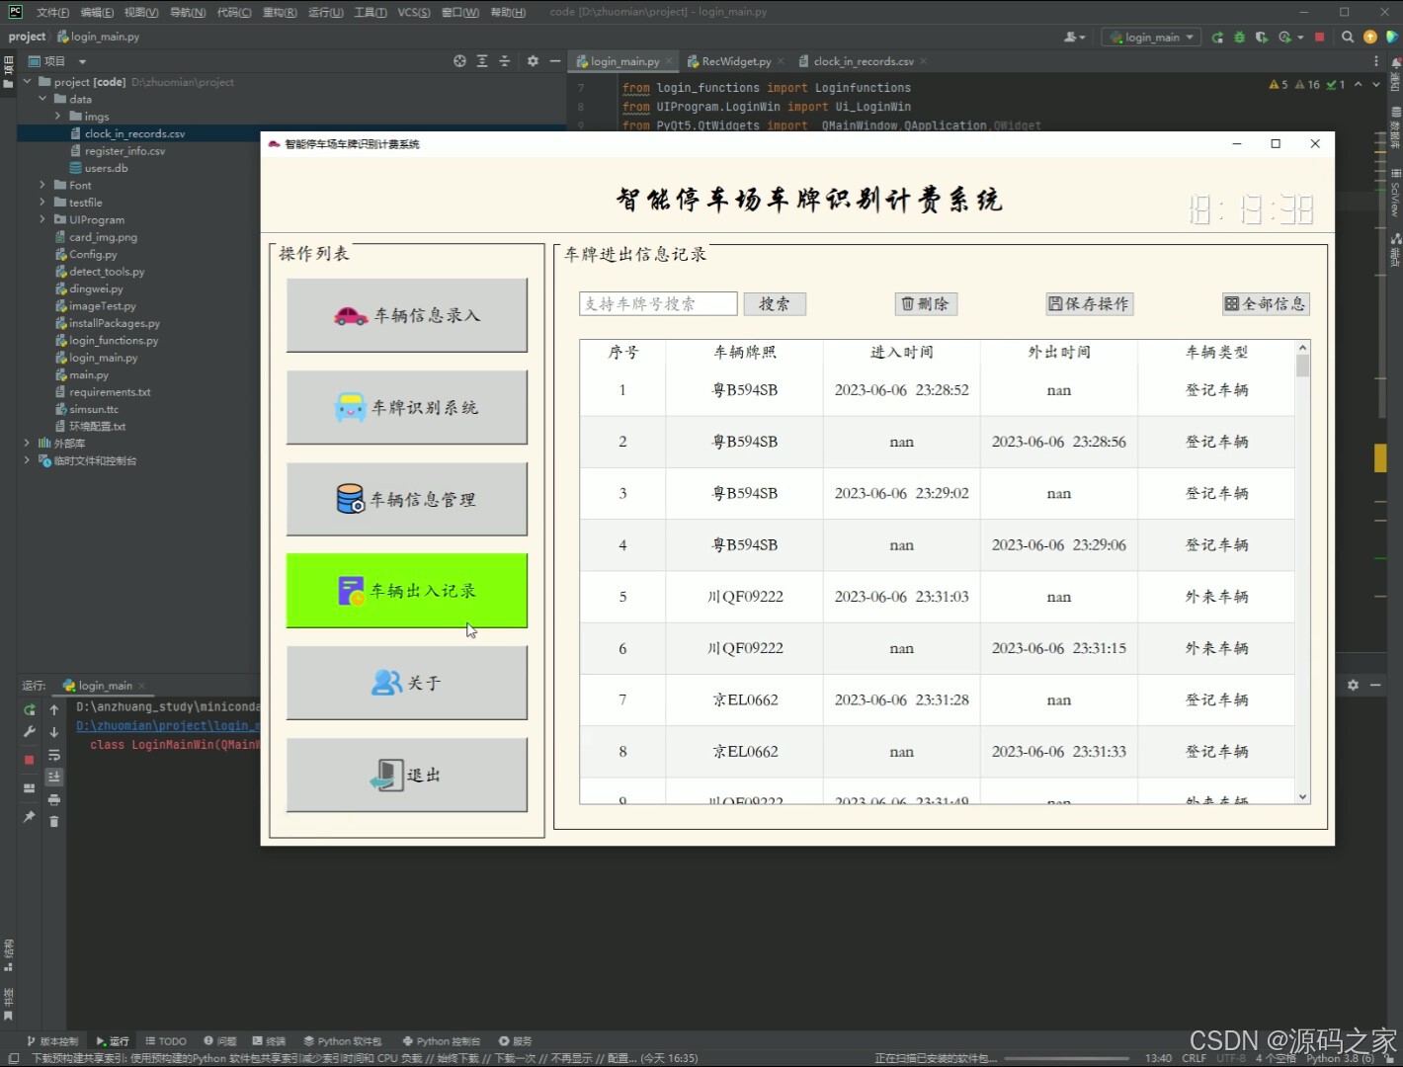Screen dimensions: 1403x1067
Task: Click the wrench settings icon in Run panel
Action: pyautogui.click(x=30, y=732)
